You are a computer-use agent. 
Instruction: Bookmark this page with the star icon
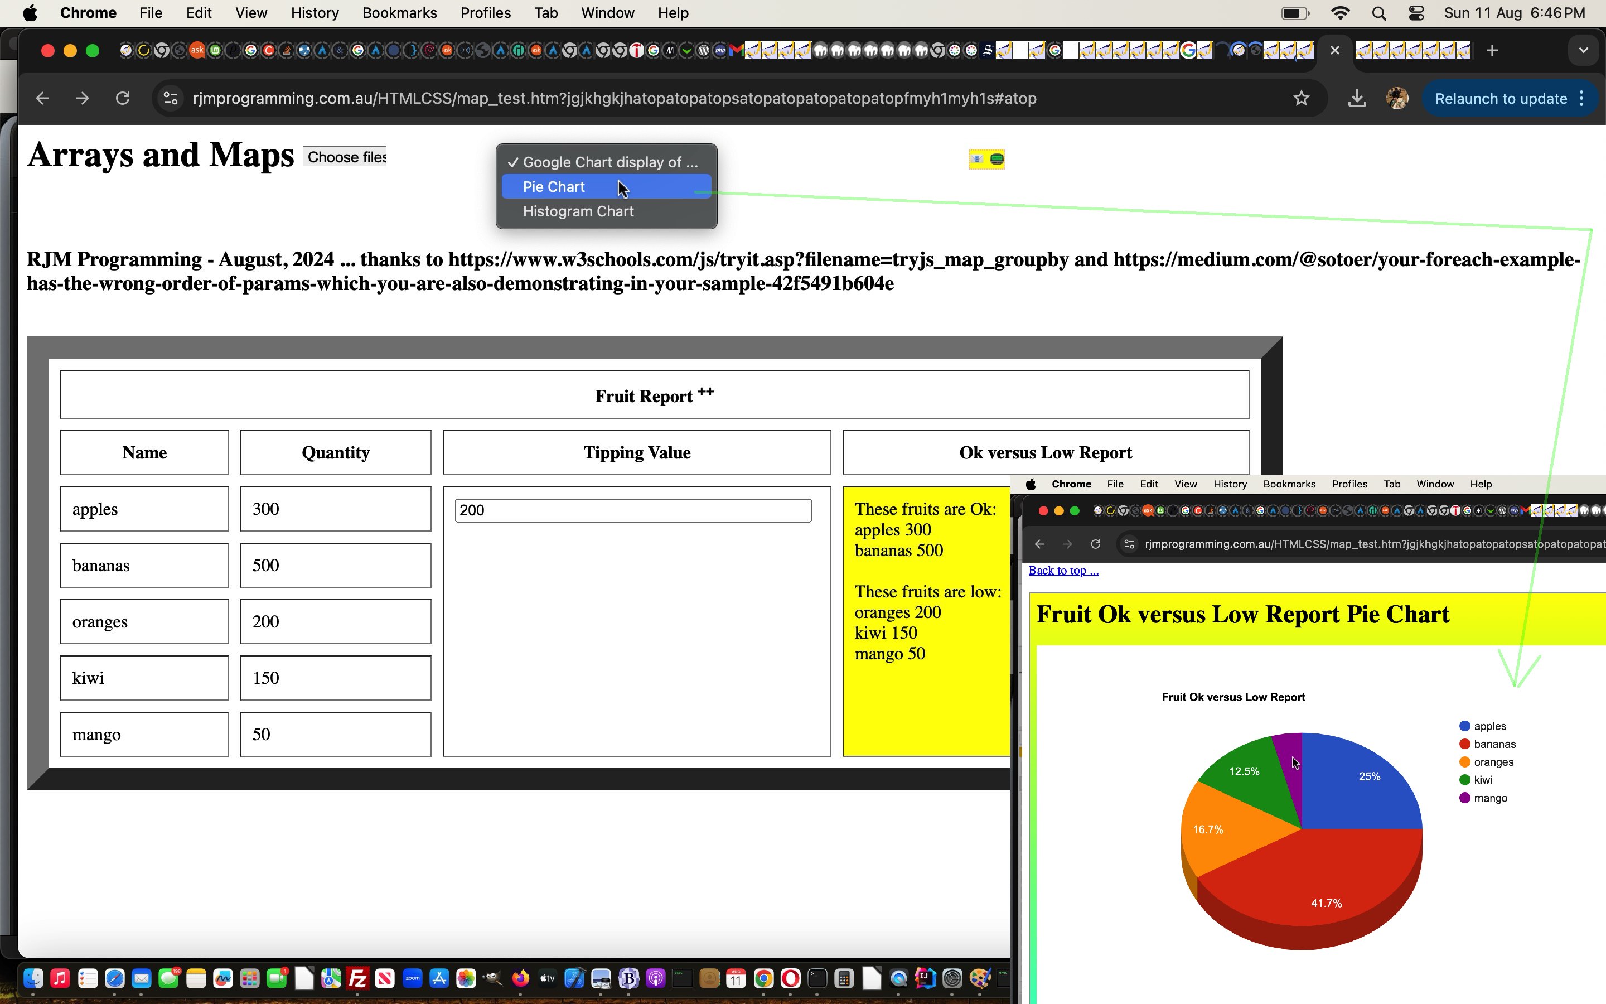coord(1301,98)
